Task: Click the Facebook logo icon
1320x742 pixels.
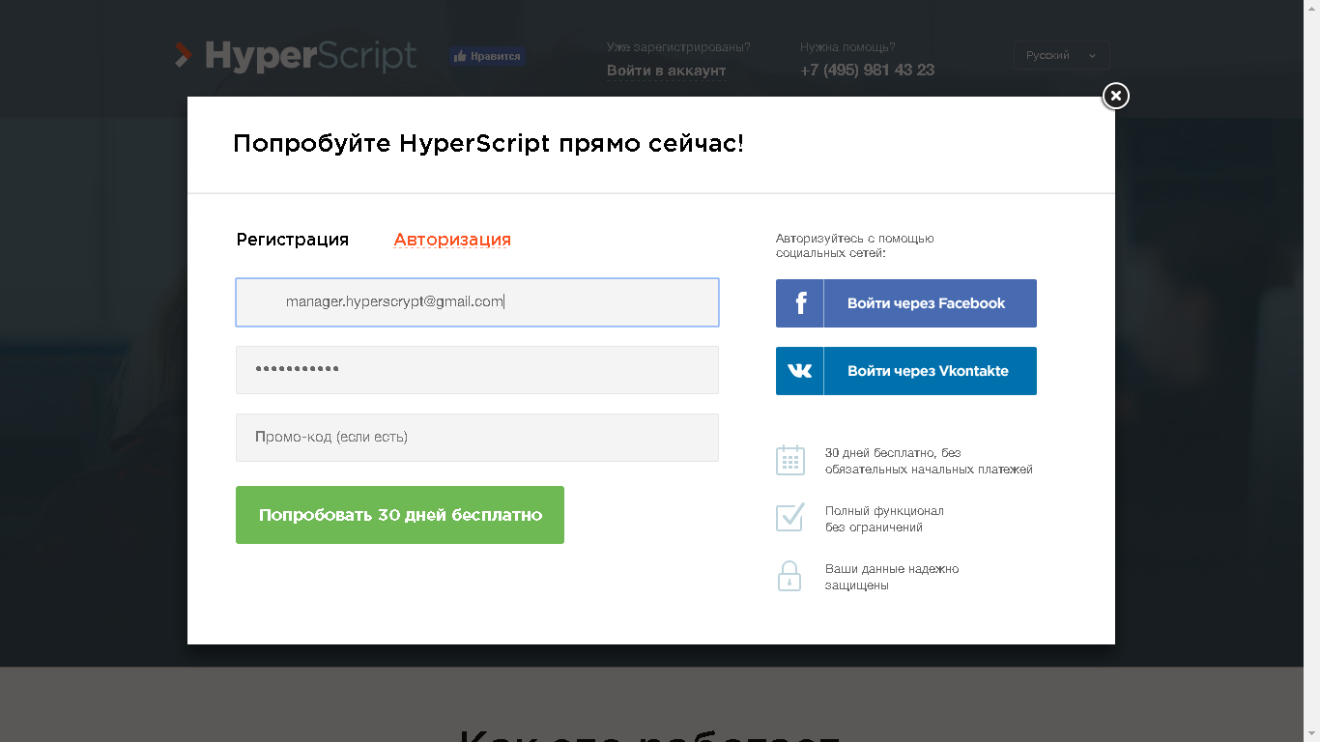Action: point(800,303)
